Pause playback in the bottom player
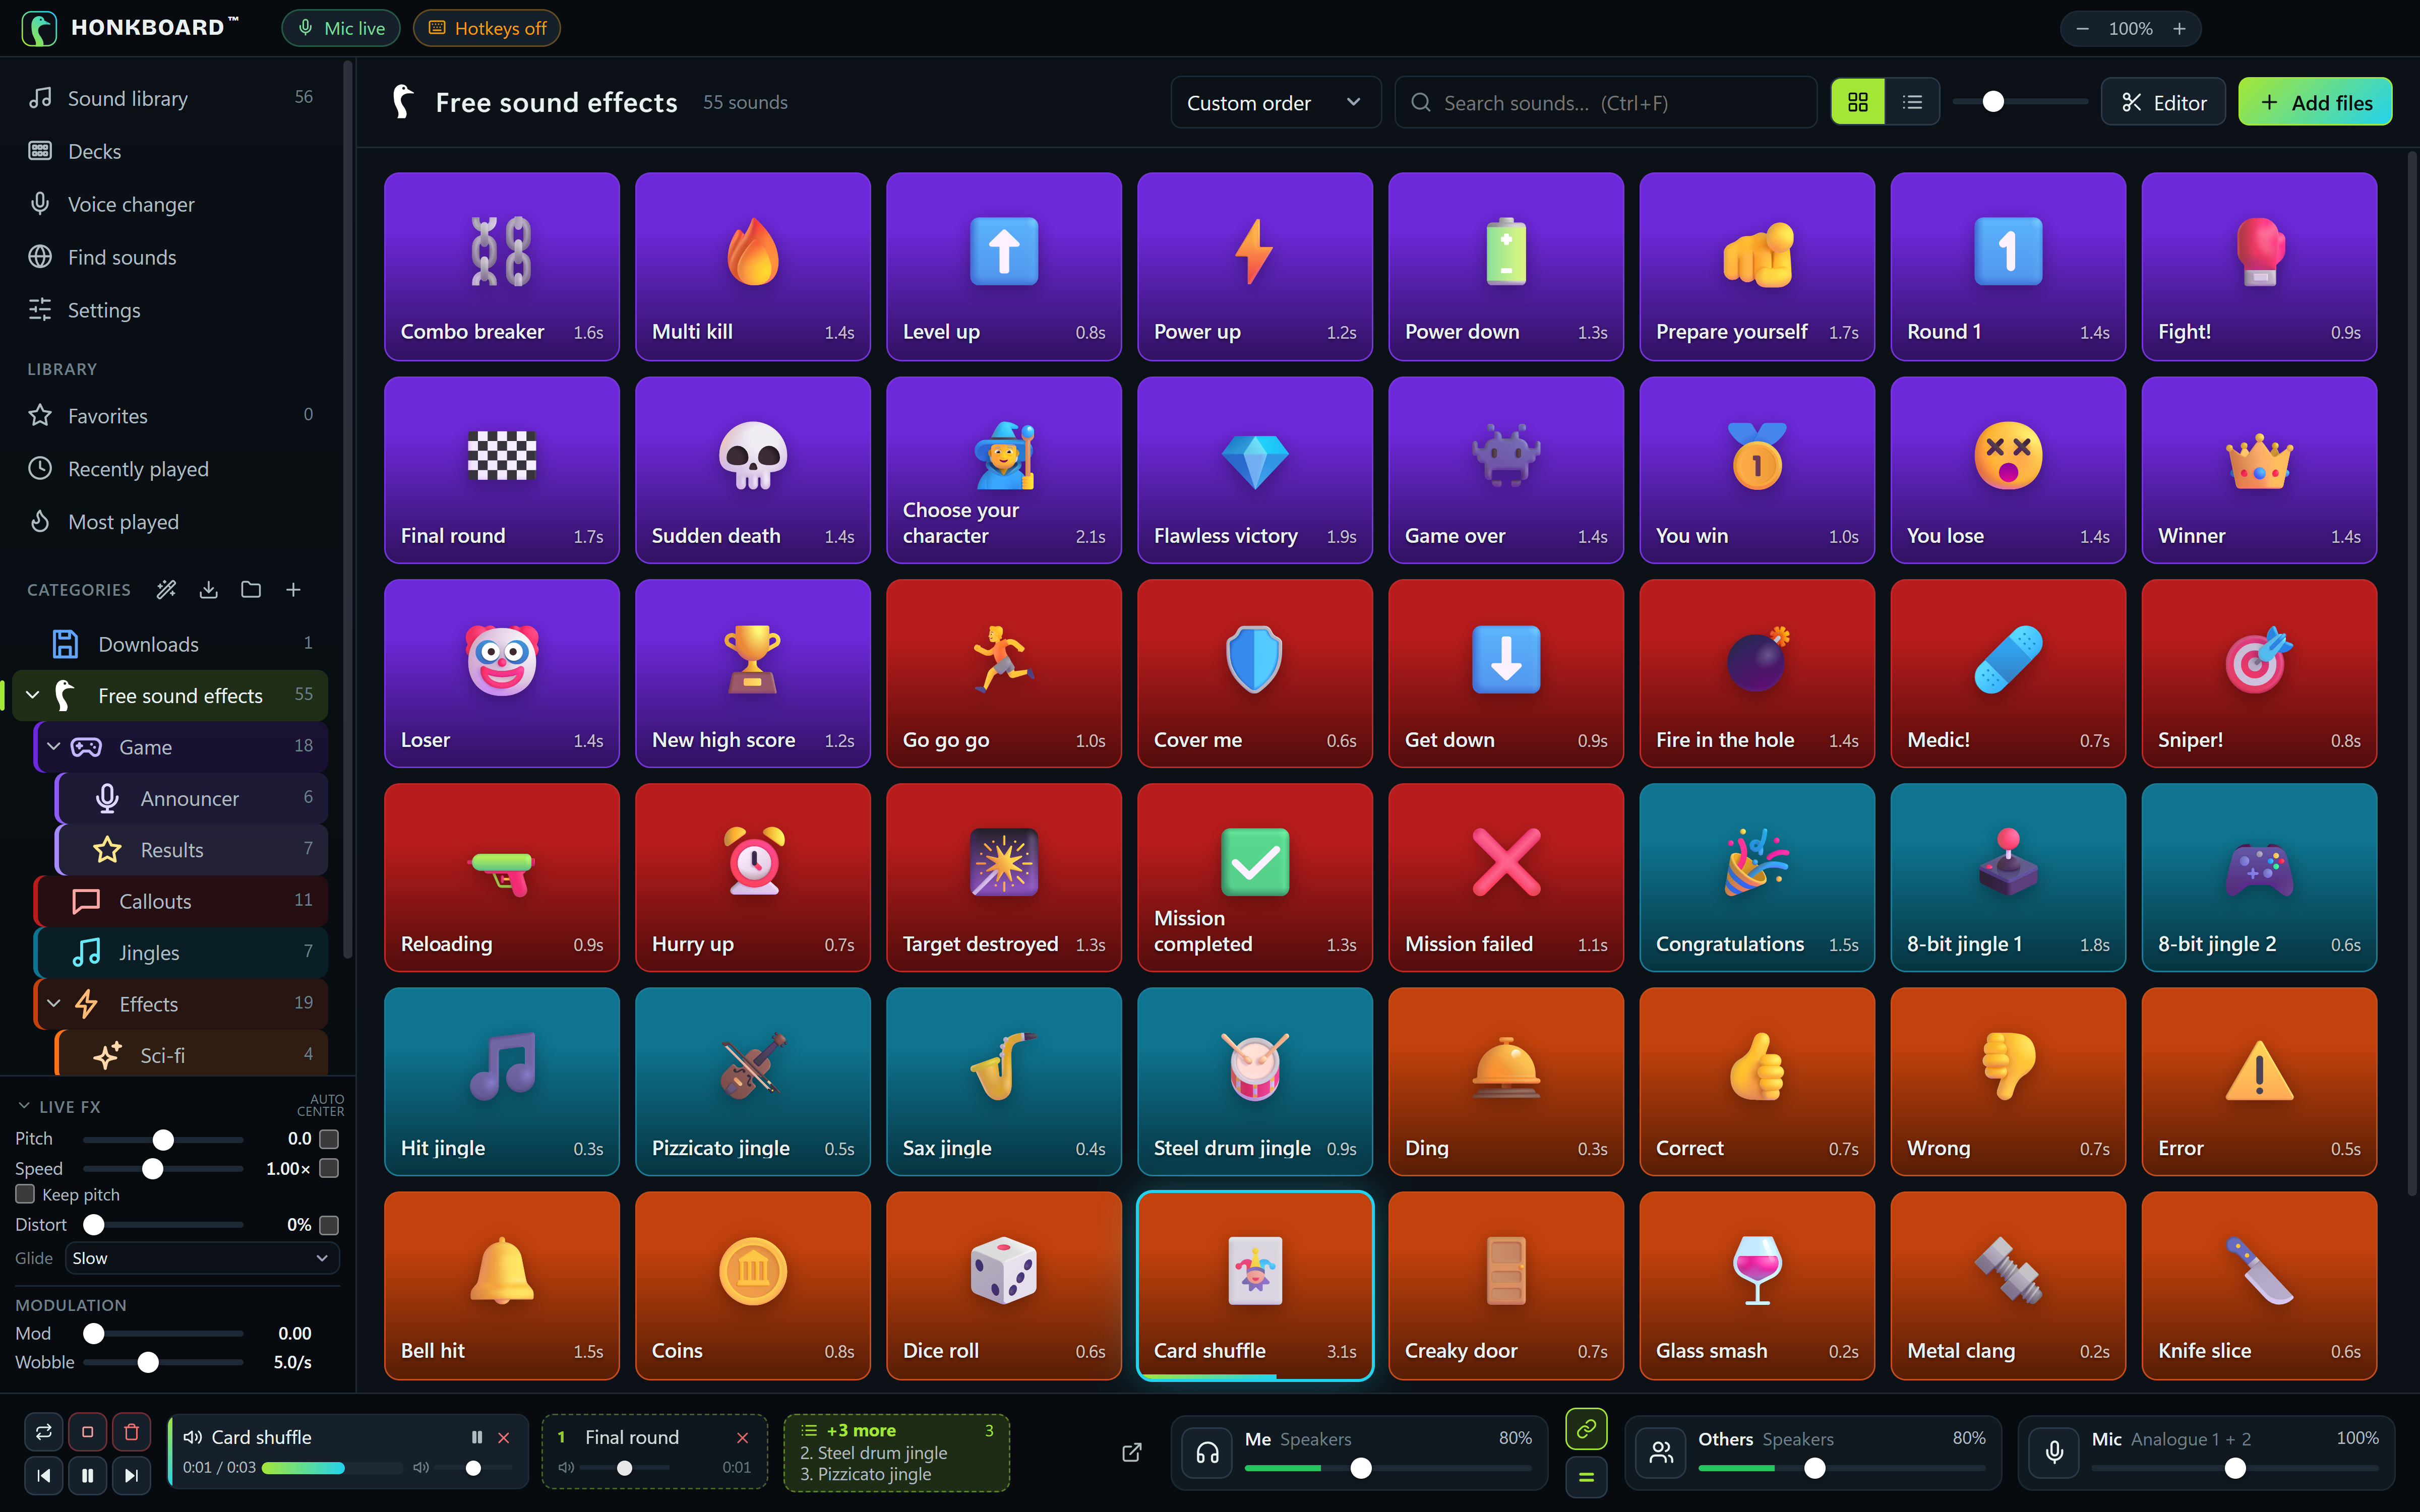This screenshot has width=2420, height=1512. pos(88,1476)
